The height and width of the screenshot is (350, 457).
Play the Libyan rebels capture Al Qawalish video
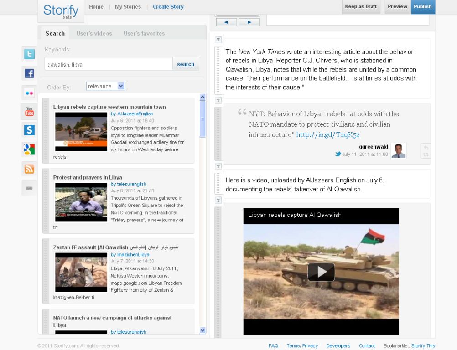[321, 272]
